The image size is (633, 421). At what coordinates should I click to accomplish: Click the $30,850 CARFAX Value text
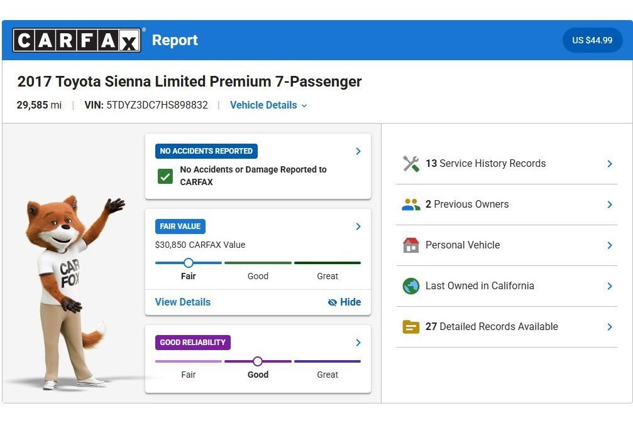point(201,245)
